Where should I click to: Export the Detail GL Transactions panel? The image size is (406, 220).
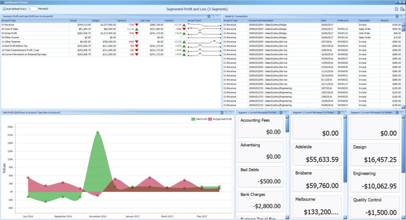(x=397, y=16)
